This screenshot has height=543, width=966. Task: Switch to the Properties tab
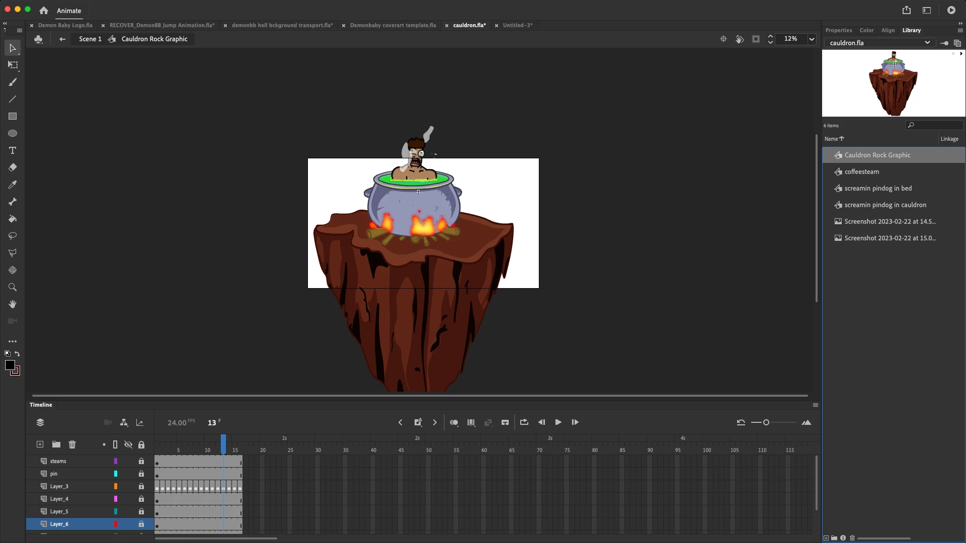coord(838,30)
